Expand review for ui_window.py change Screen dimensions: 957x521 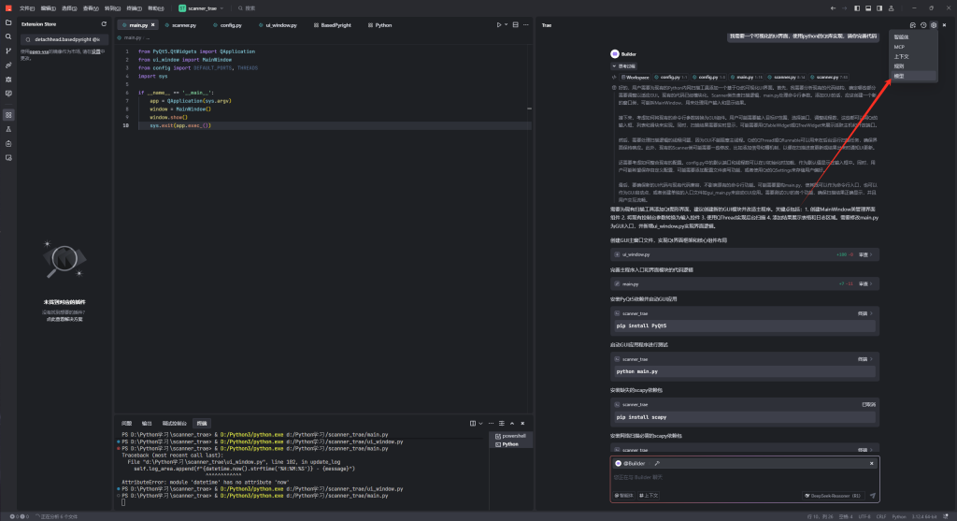pyautogui.click(x=865, y=254)
